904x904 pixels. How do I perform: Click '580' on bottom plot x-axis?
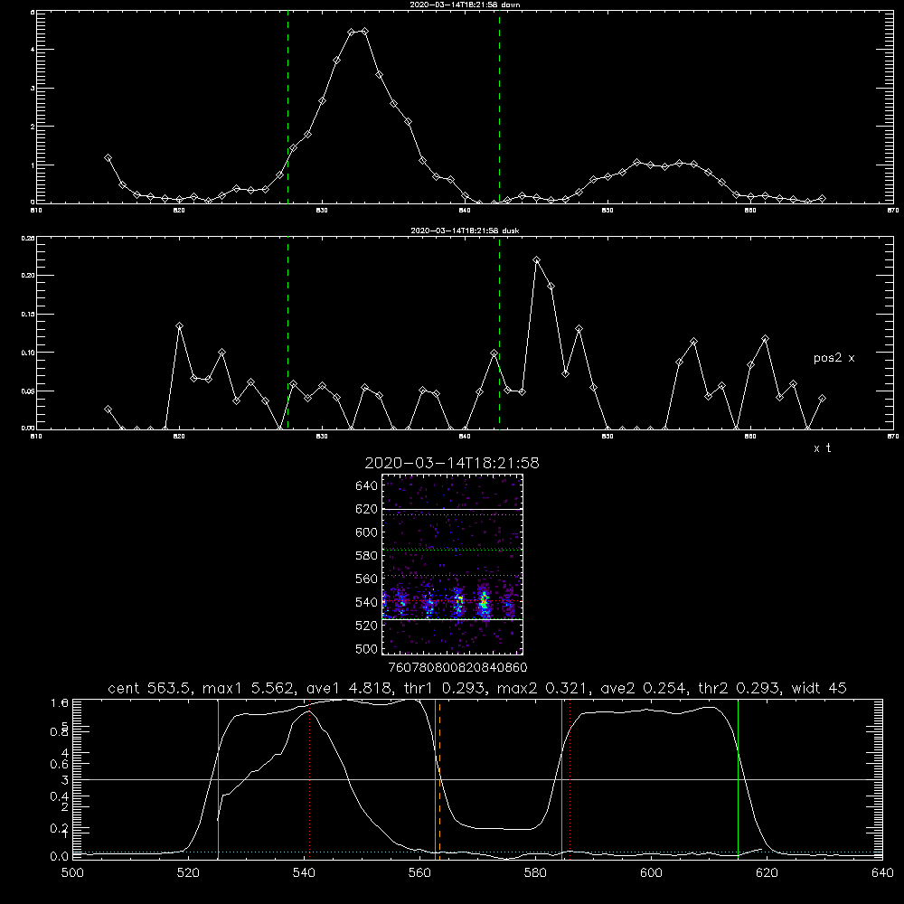535,873
